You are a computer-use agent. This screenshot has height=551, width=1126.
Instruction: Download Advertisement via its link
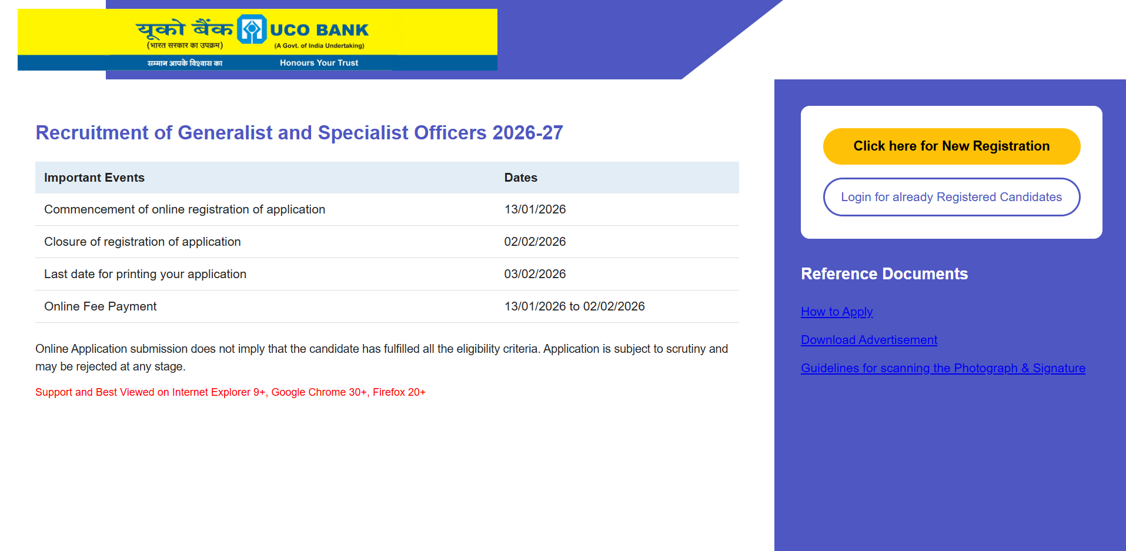coord(868,340)
